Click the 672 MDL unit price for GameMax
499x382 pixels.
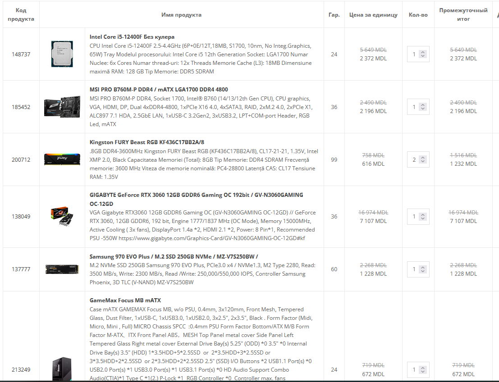point(373,374)
